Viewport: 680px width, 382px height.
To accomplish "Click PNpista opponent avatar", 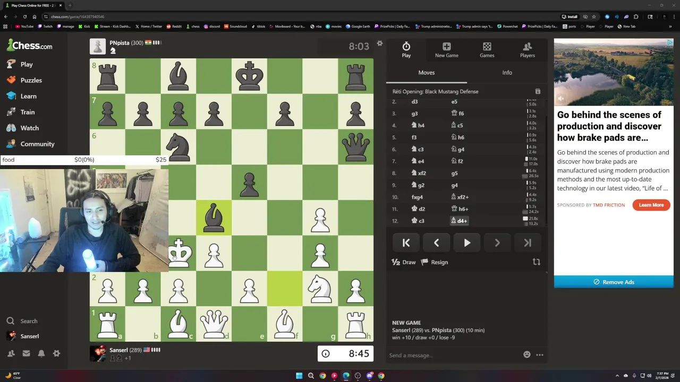I will [98, 47].
